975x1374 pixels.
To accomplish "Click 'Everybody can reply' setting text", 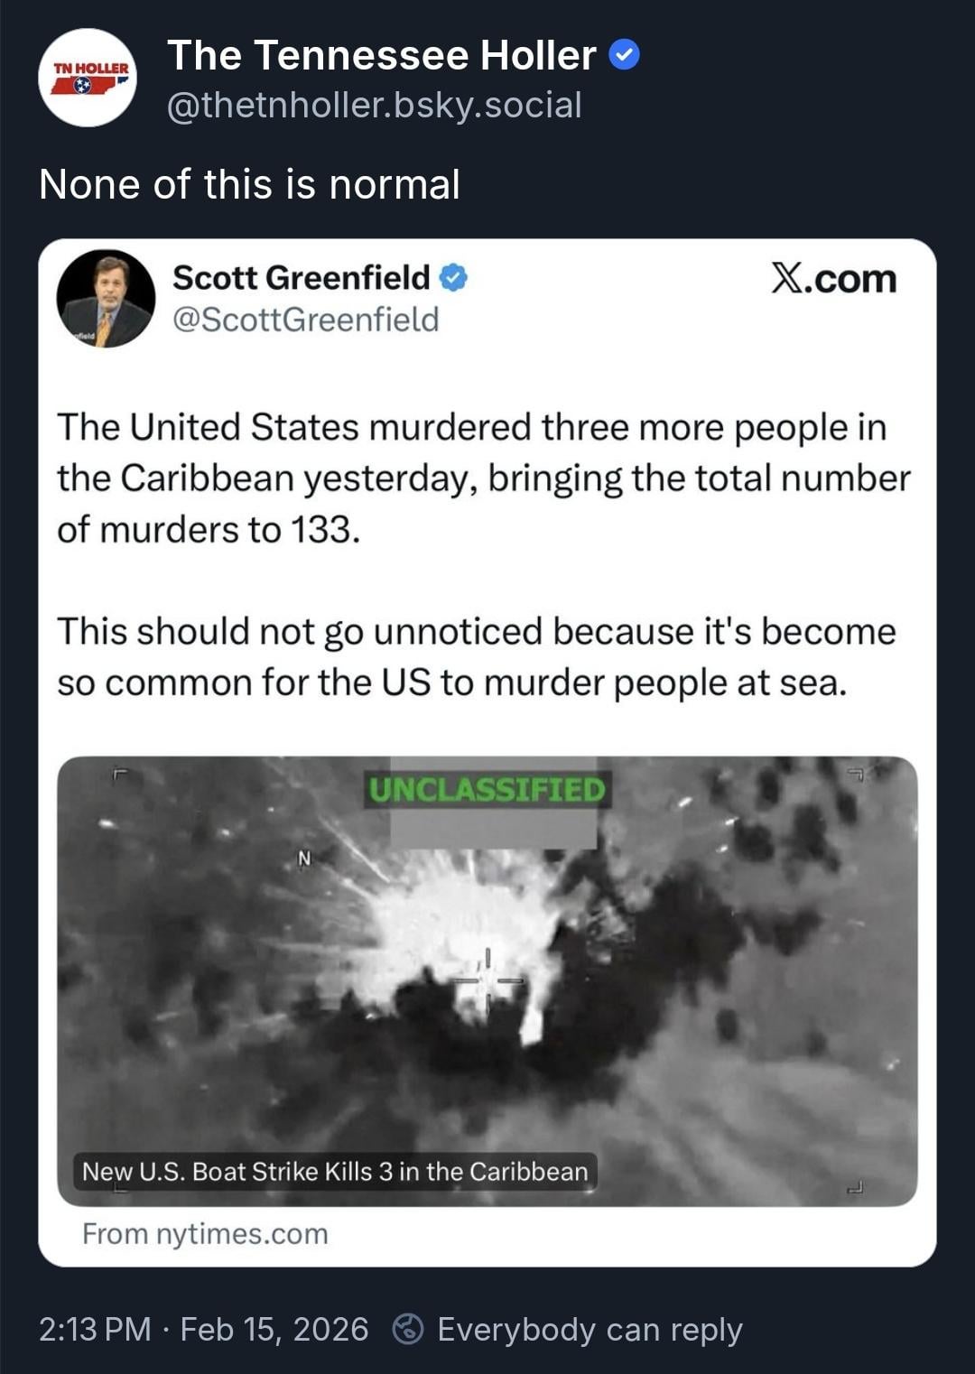I will (x=590, y=1330).
